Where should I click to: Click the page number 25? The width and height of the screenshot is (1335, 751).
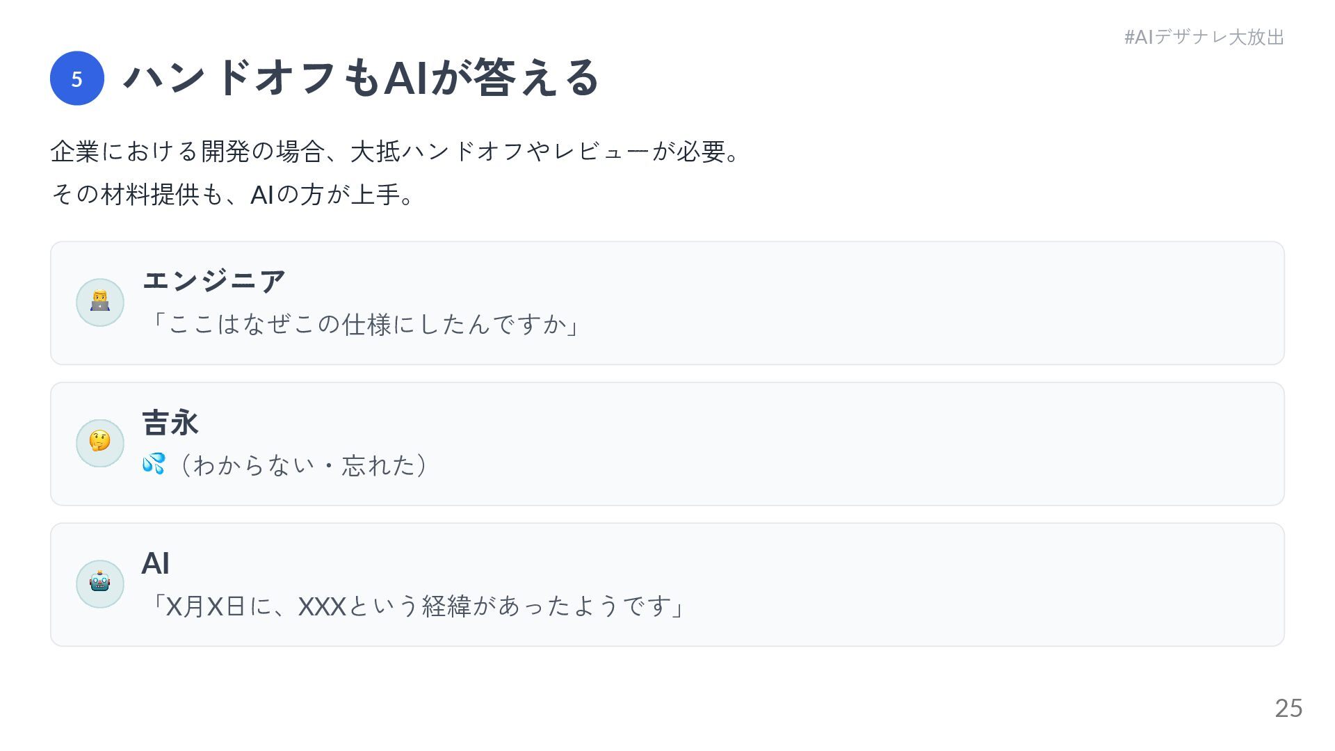[1288, 708]
